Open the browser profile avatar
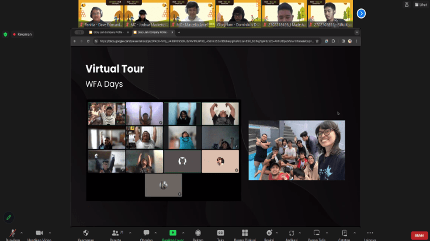 point(350,41)
